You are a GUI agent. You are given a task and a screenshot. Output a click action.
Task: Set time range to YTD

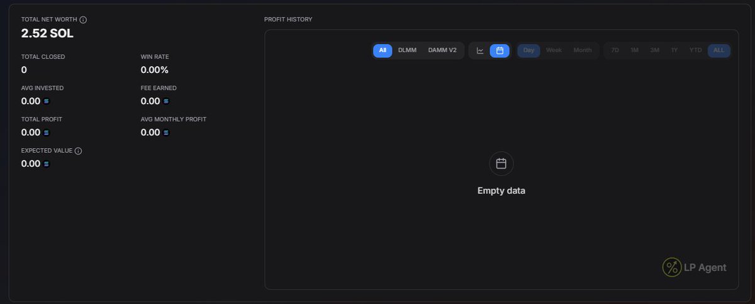(x=695, y=51)
